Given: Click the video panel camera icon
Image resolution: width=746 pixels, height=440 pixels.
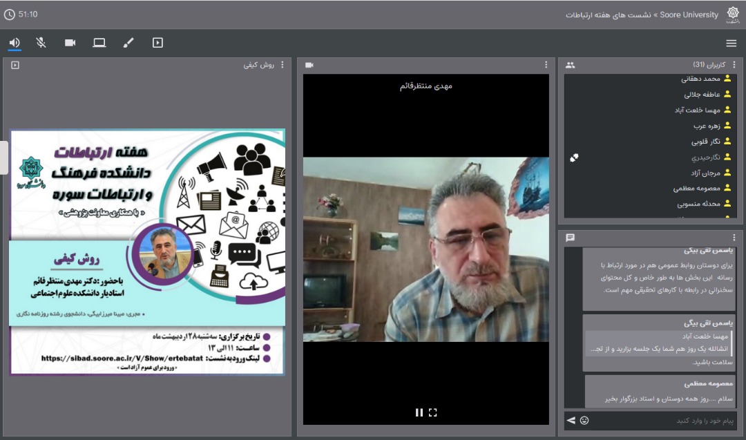Looking at the screenshot, I should (309, 65).
